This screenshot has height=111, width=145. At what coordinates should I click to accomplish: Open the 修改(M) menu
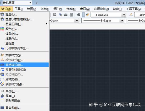point(71,9)
